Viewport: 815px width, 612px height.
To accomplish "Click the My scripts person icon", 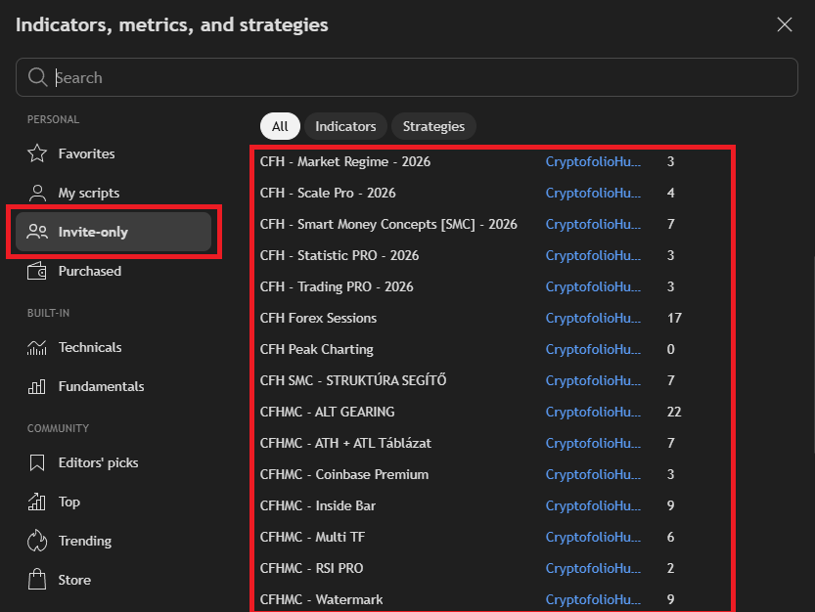I will tap(37, 193).
